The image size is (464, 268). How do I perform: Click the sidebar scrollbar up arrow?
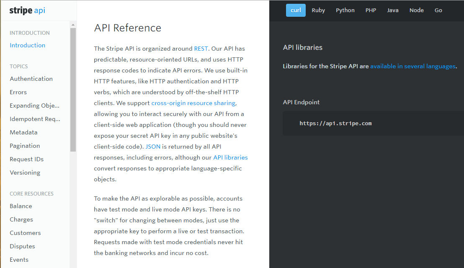coord(73,25)
